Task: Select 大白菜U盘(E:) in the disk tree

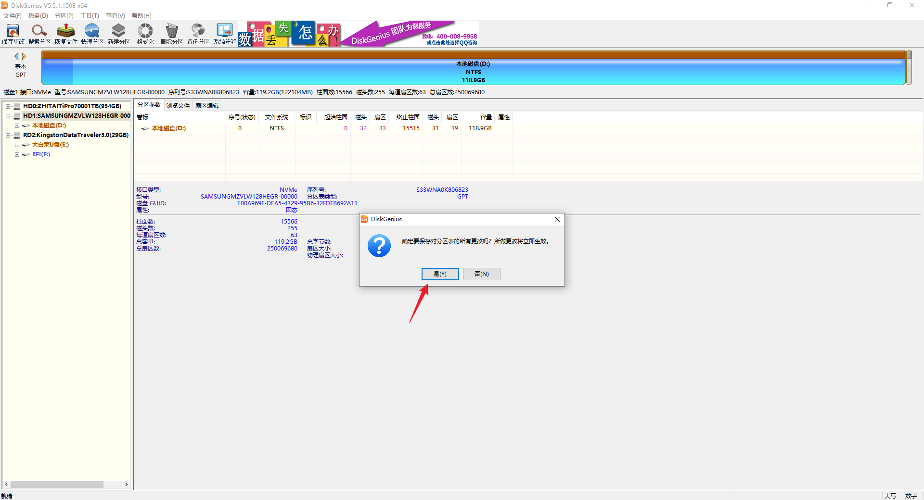Action: (51, 145)
